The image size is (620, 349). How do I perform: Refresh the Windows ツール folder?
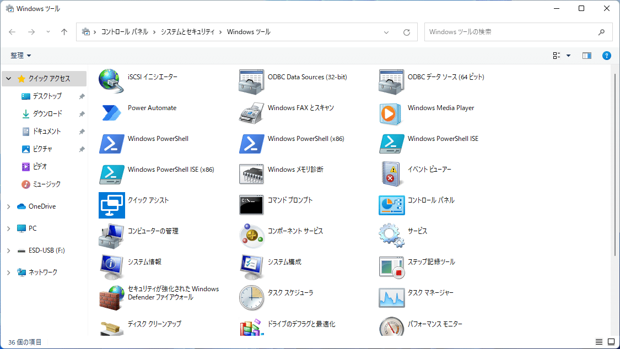click(407, 32)
